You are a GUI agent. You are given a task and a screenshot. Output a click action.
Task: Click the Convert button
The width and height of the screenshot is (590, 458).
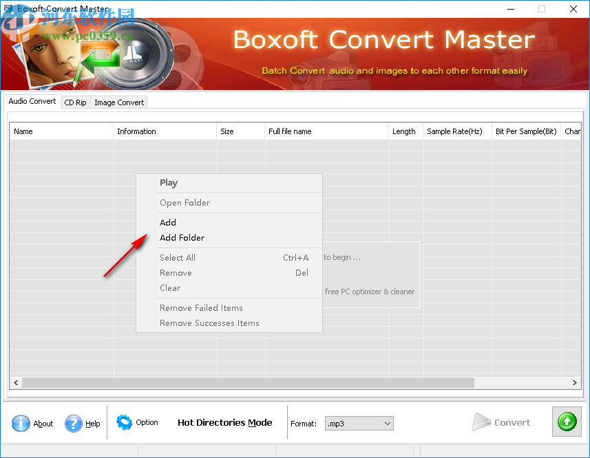501,422
